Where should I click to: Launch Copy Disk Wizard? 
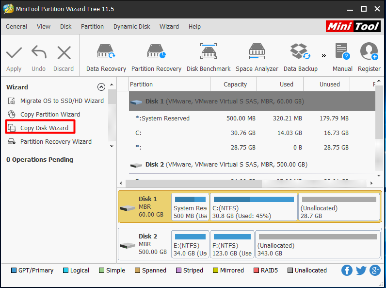point(44,128)
